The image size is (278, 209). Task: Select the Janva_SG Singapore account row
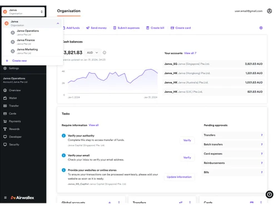click(214, 64)
